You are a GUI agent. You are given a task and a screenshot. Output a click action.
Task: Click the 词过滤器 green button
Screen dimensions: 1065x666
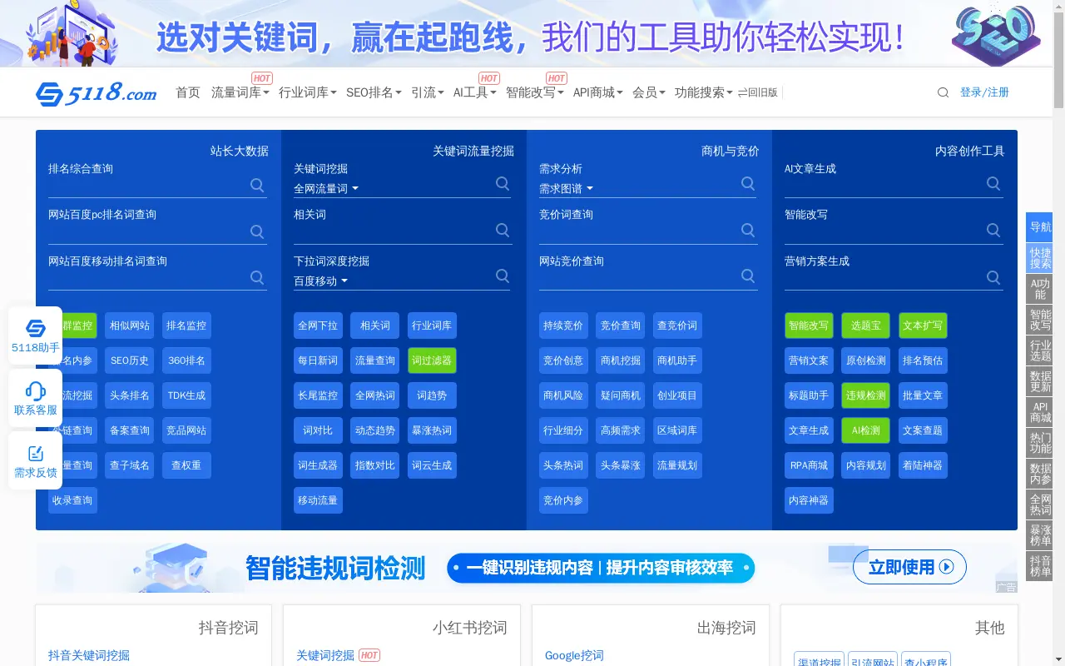(432, 360)
